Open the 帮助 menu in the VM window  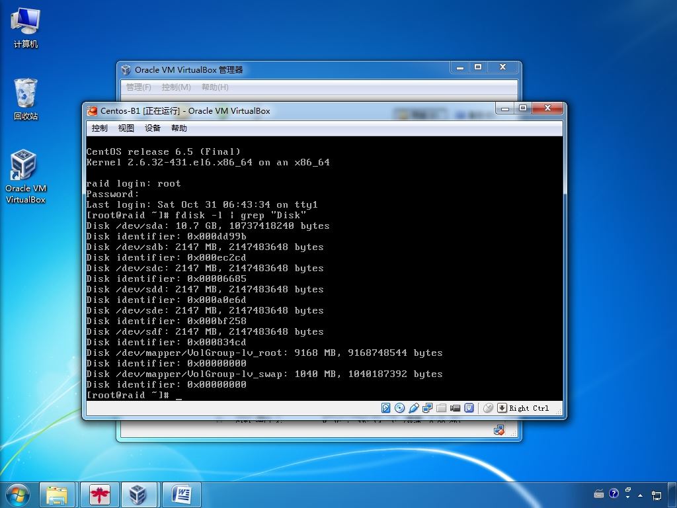pos(179,128)
